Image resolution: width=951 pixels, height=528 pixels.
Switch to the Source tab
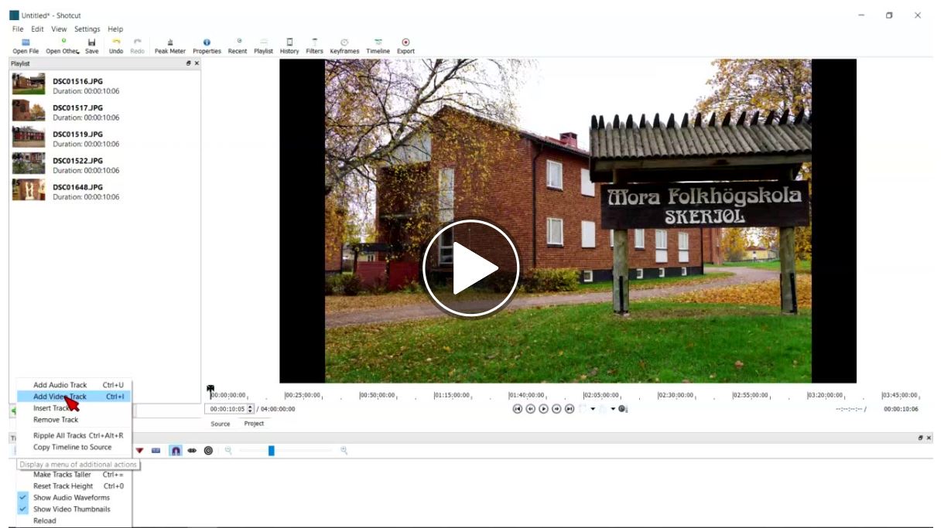pyautogui.click(x=221, y=424)
